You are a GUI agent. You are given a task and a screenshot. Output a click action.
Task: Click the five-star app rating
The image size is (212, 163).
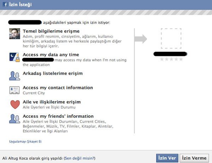click(171, 59)
